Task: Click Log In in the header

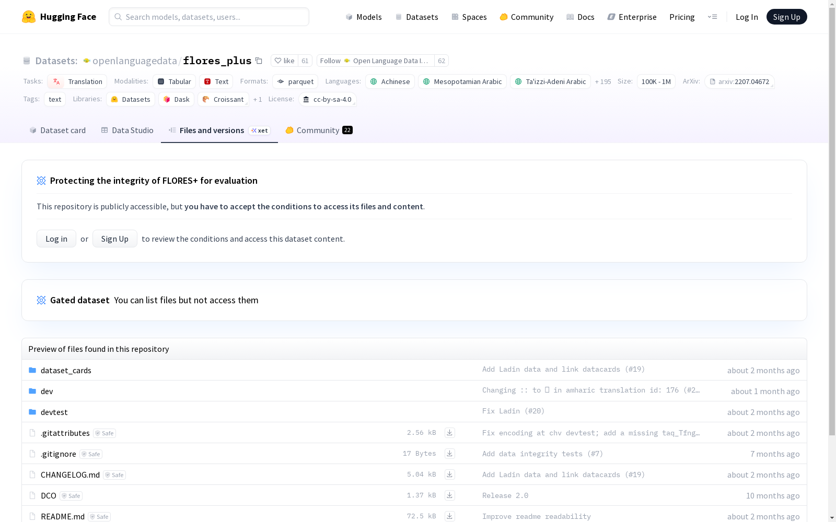Action: click(x=747, y=17)
